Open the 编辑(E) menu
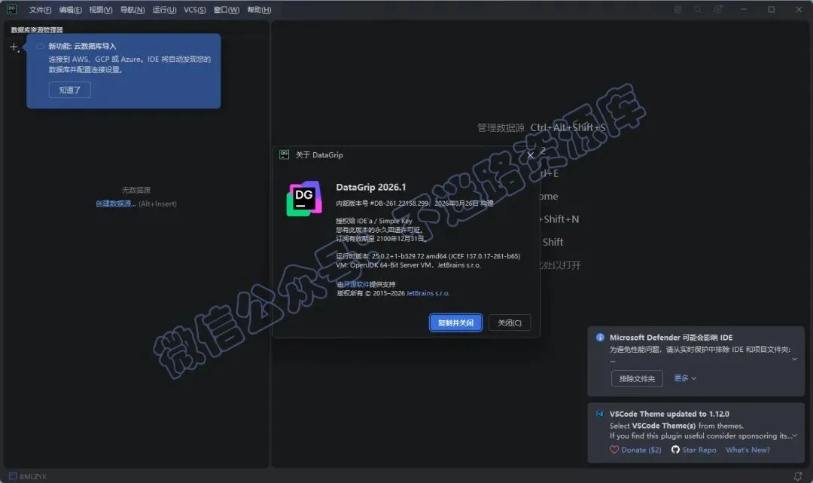This screenshot has width=813, height=483. coord(71,10)
